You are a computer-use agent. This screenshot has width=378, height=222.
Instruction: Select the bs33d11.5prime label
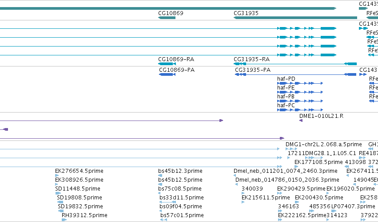click(x=182, y=198)
